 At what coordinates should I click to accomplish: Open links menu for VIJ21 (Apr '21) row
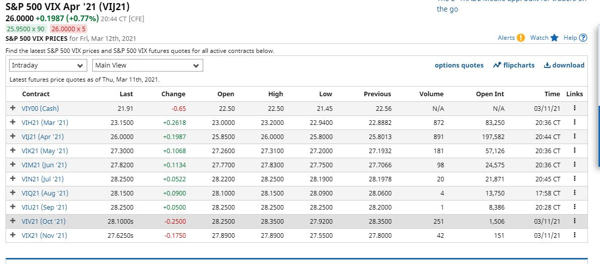(574, 137)
